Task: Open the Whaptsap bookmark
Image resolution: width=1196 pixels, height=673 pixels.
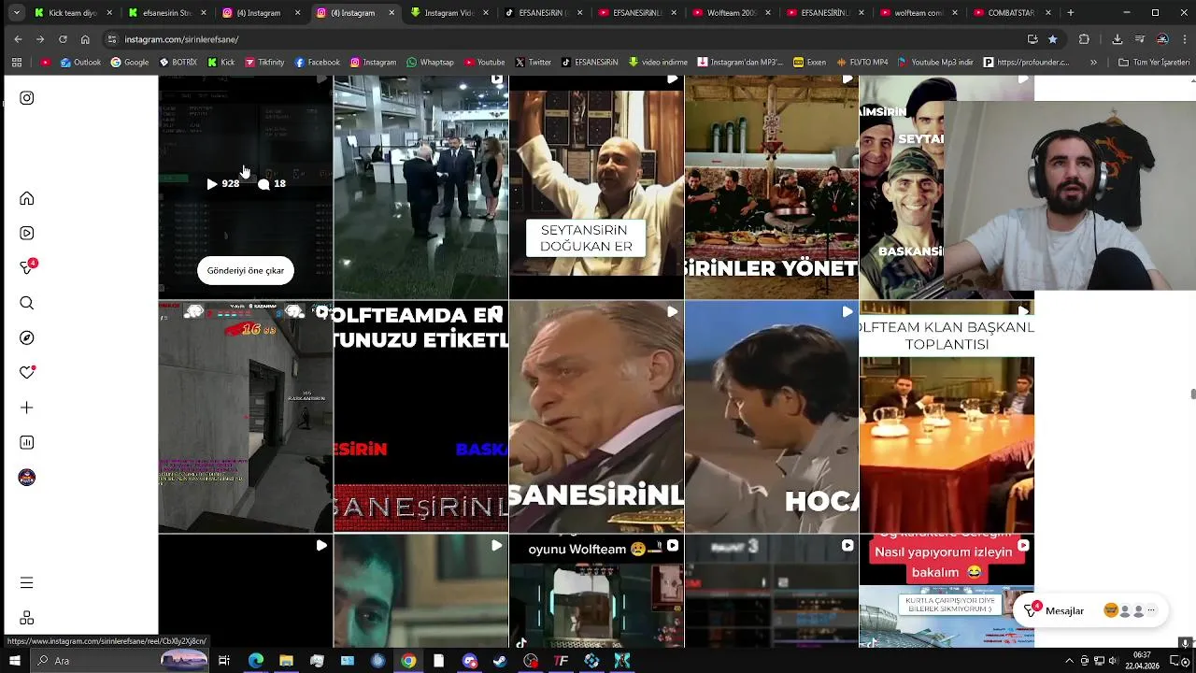Action: point(430,63)
